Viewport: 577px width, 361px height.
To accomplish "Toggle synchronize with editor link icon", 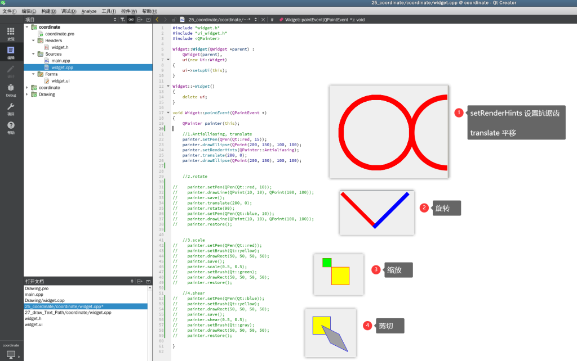I will pos(131,19).
